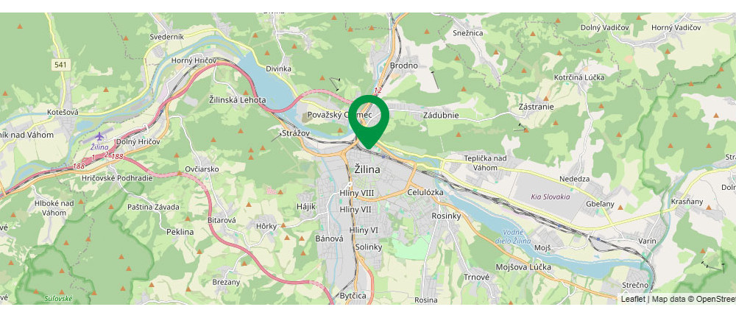Click the Zástranie village label

point(537,107)
